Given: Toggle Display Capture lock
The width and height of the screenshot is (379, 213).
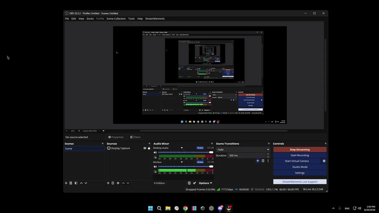Looking at the screenshot, I should click(149, 148).
